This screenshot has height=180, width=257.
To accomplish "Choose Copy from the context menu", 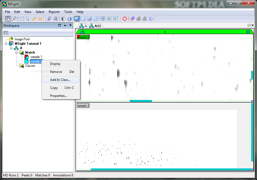I will pyautogui.click(x=61, y=88).
